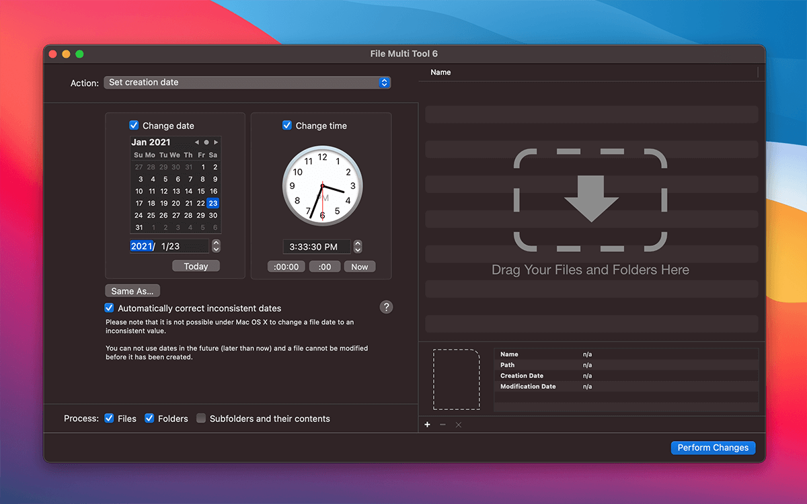Viewport: 807px width, 504px height.
Task: Clear the file list with the X icon
Action: tap(458, 425)
